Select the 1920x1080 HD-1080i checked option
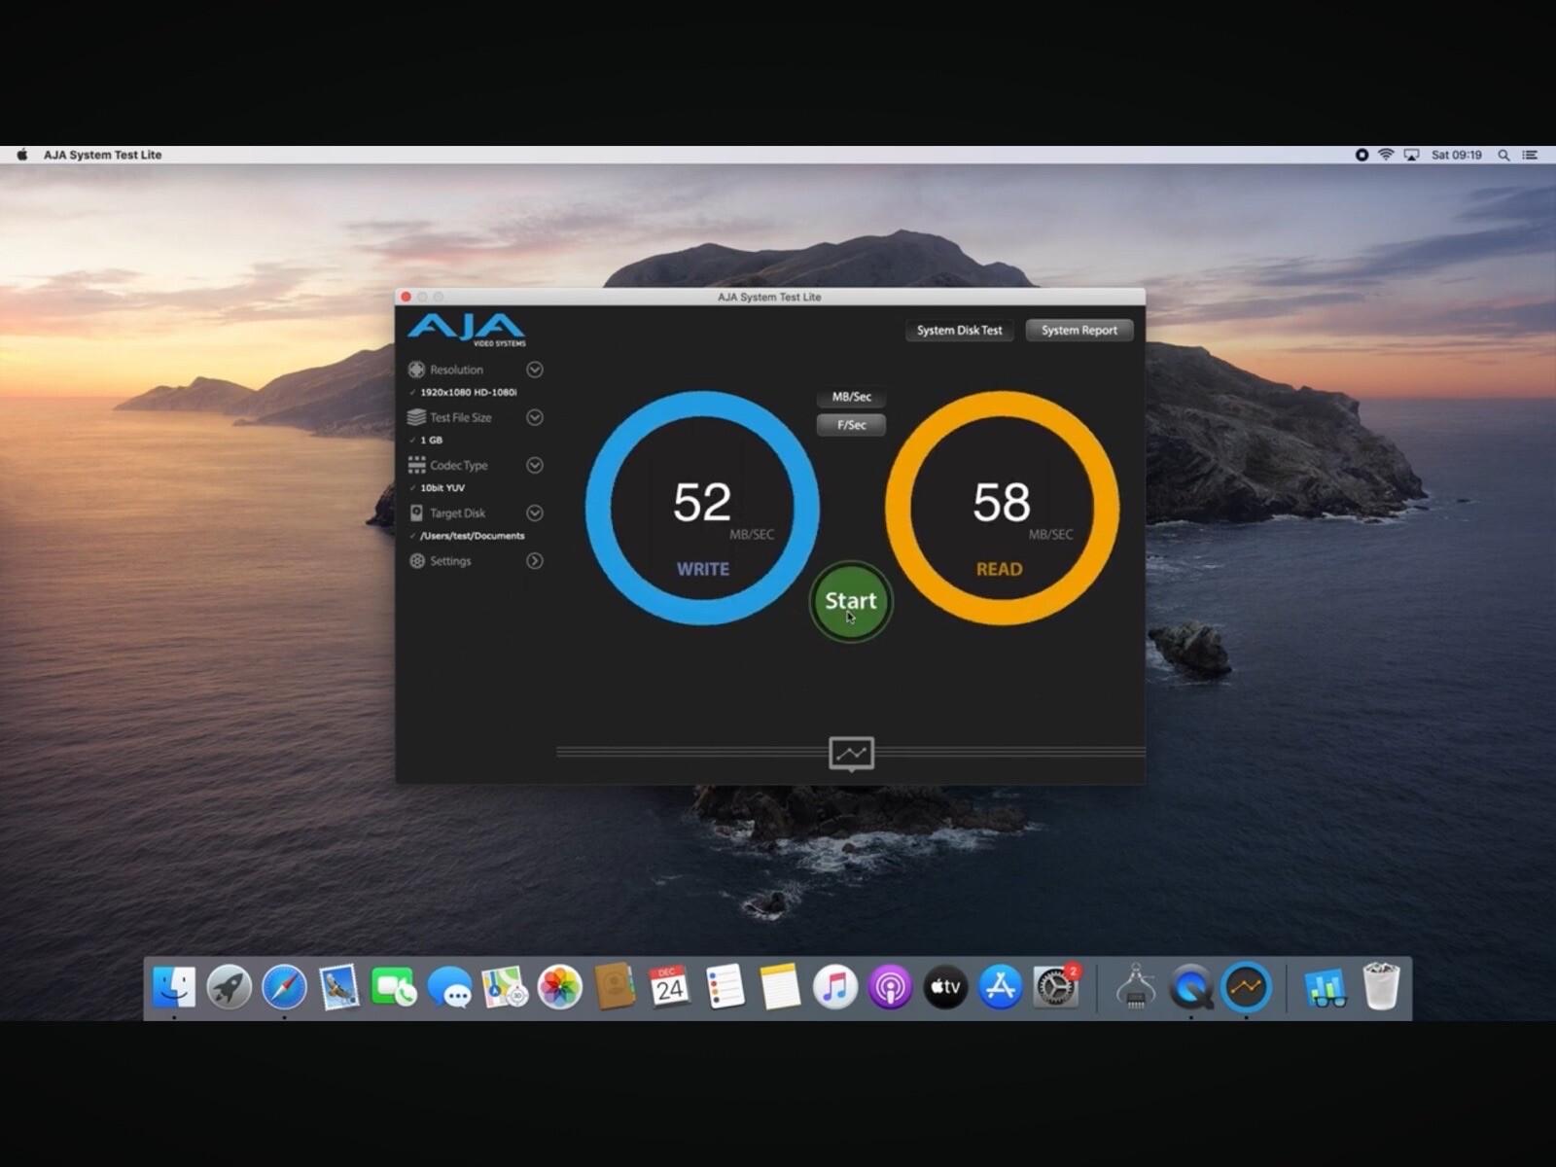 coord(468,392)
